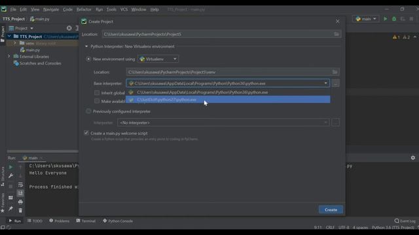Uncheck Create a main.py welcome script
Image resolution: width=419 pixels, height=235 pixels.
(86, 133)
